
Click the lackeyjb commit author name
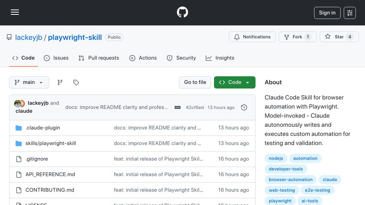pyautogui.click(x=38, y=103)
